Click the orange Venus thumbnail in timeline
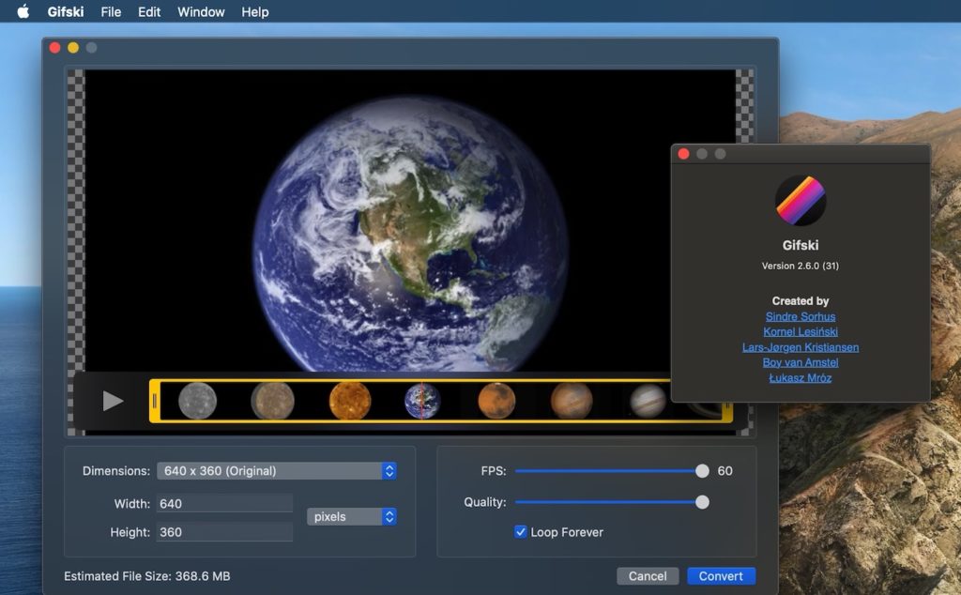This screenshot has width=961, height=595. click(350, 401)
